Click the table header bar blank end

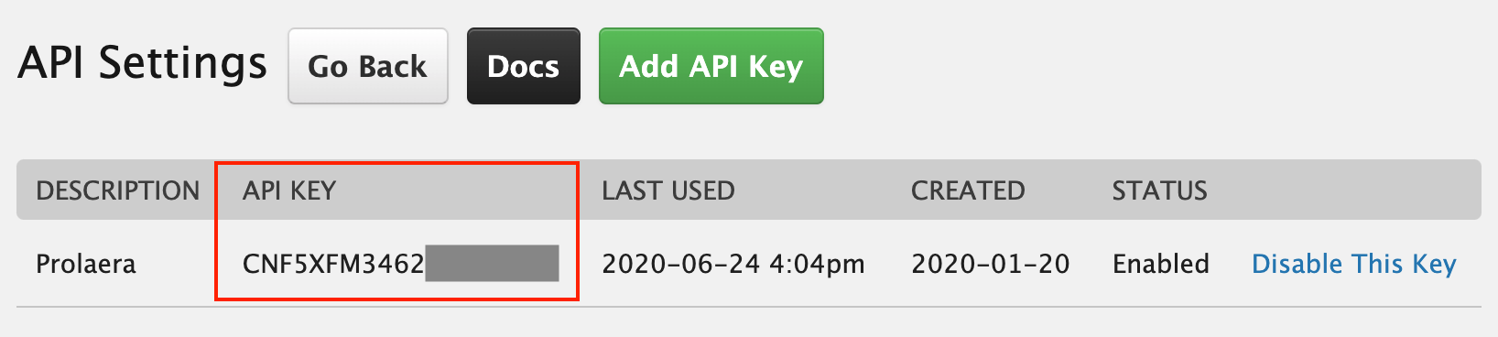1346,190
